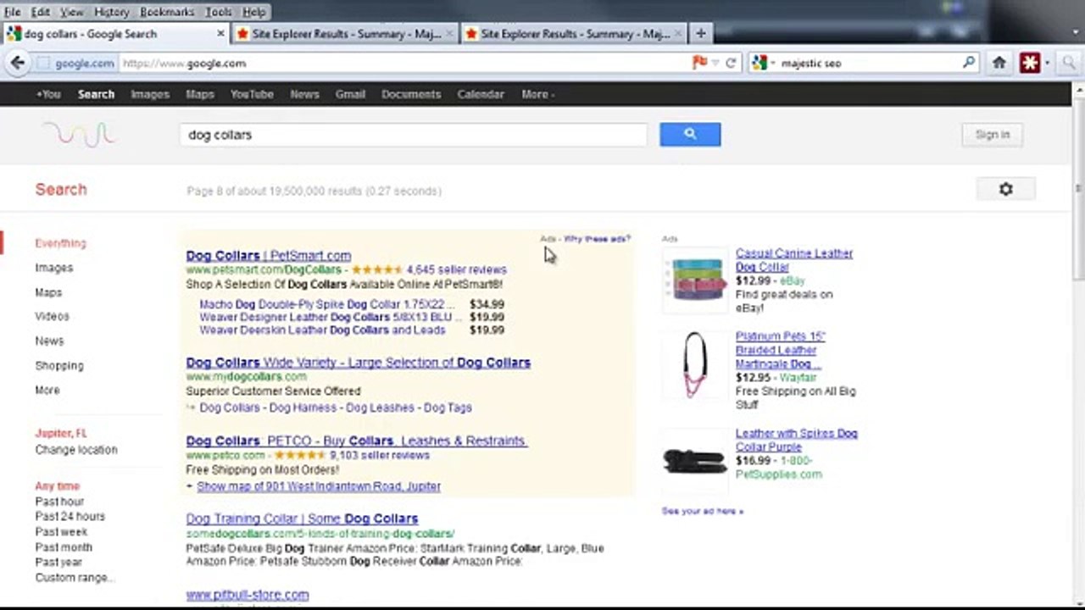Open the Platinum Pets martingale collar thumbnail
The height and width of the screenshot is (610, 1085).
click(x=695, y=365)
